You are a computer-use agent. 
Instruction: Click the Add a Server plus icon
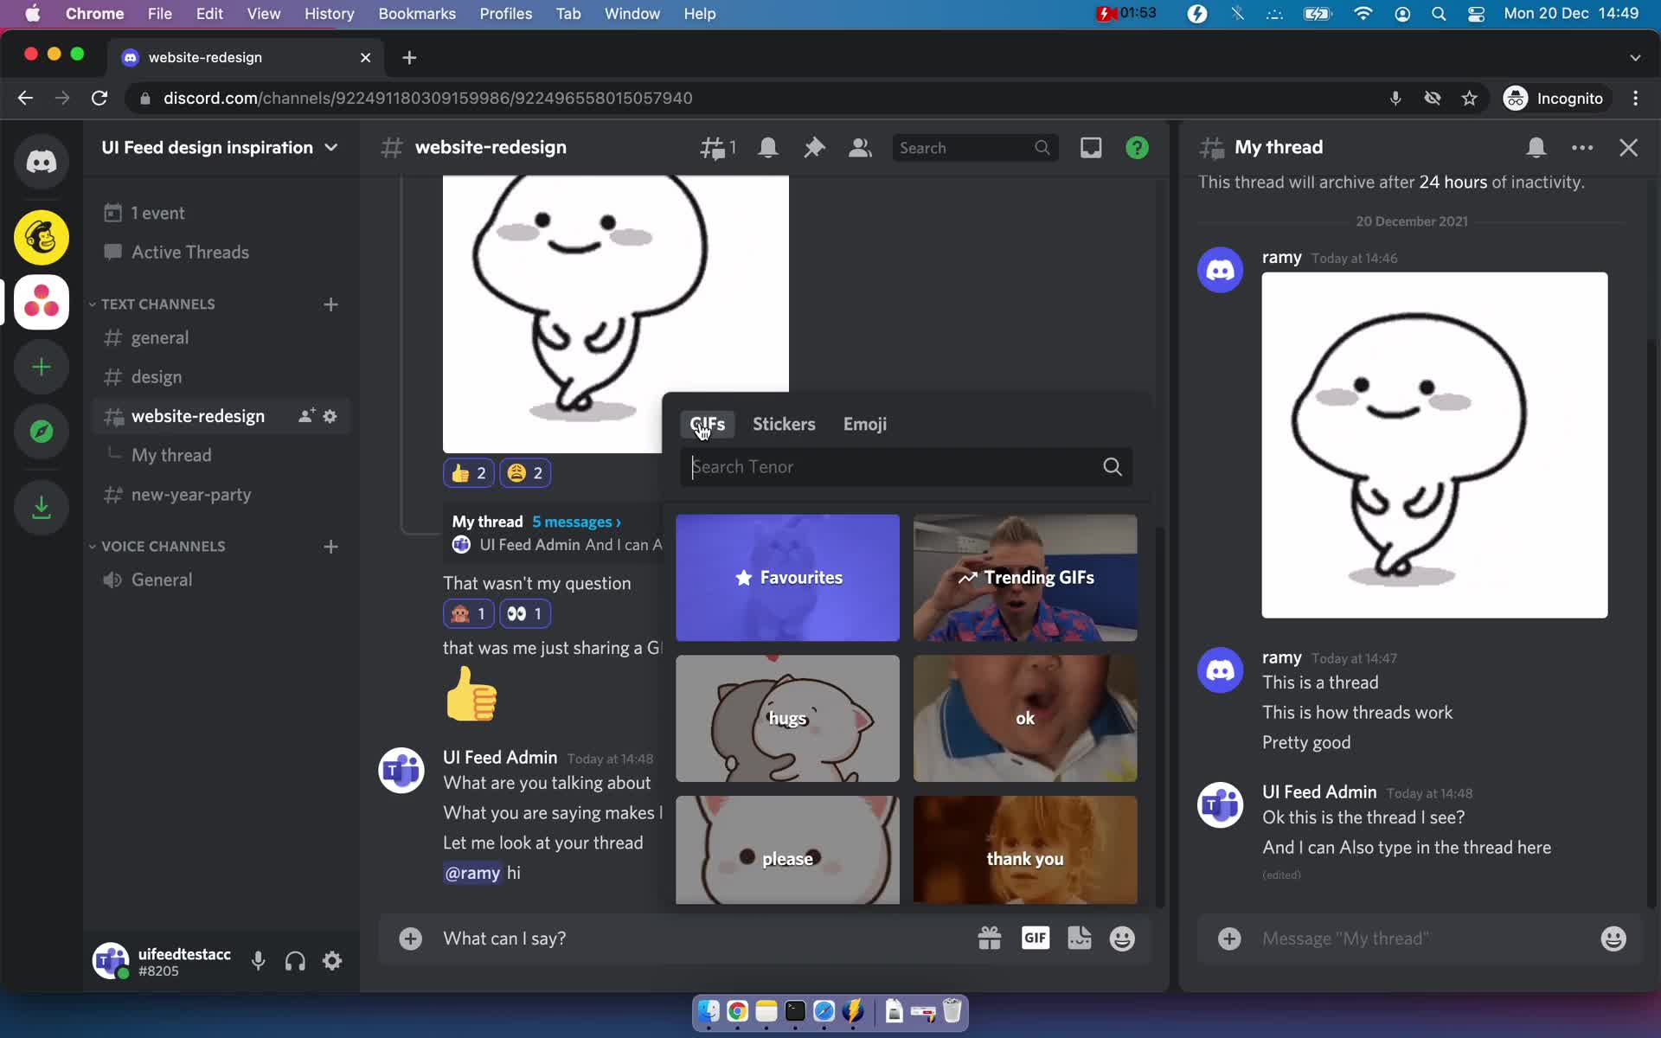pos(41,367)
